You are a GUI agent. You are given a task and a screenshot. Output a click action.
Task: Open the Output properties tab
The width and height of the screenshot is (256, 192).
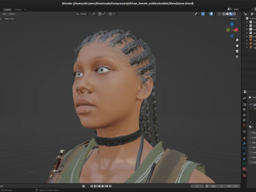pyautogui.click(x=244, y=110)
